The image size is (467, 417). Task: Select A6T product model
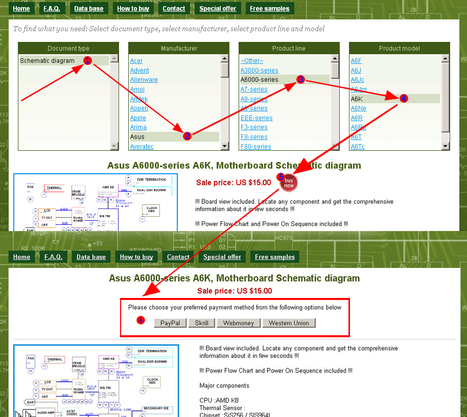(356, 137)
